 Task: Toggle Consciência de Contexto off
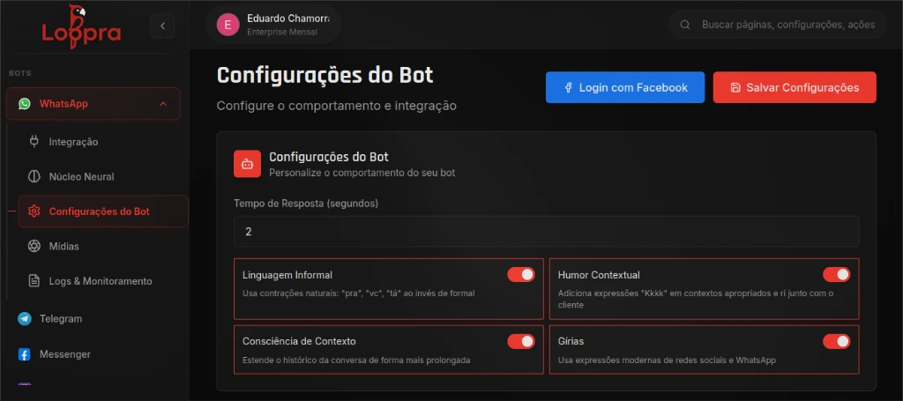(x=521, y=341)
